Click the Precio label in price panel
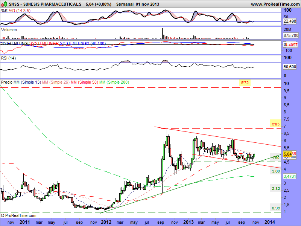The width and height of the screenshot is (301, 226). point(7,82)
